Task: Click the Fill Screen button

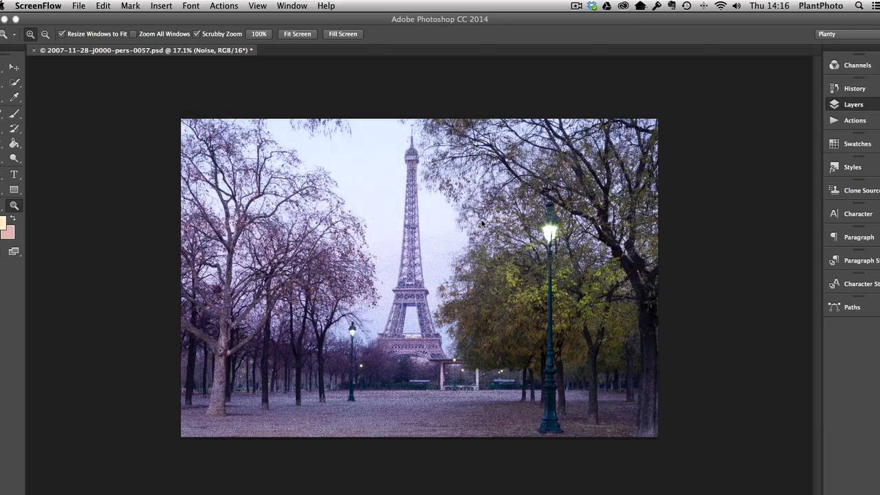Action: tap(343, 34)
